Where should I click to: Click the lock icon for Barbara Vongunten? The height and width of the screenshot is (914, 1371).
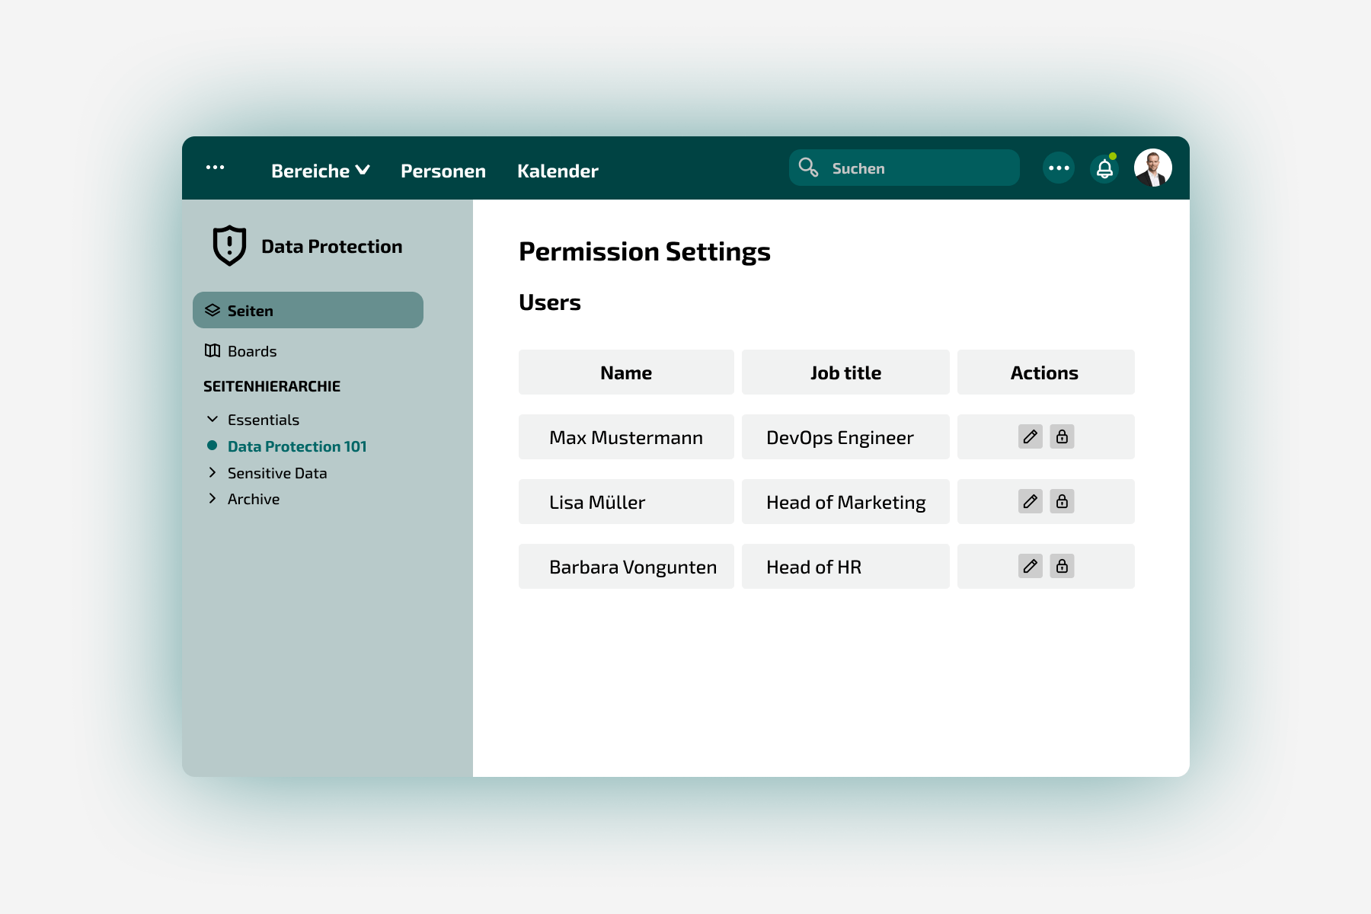[x=1062, y=566]
